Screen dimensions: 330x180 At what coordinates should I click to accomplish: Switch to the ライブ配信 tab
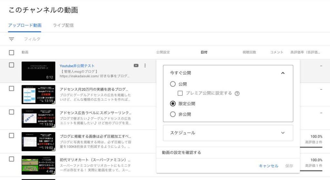point(63,25)
